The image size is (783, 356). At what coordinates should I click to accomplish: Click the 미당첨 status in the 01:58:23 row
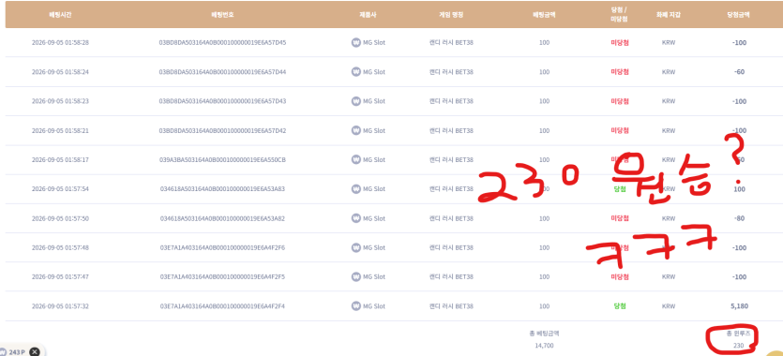click(x=619, y=101)
